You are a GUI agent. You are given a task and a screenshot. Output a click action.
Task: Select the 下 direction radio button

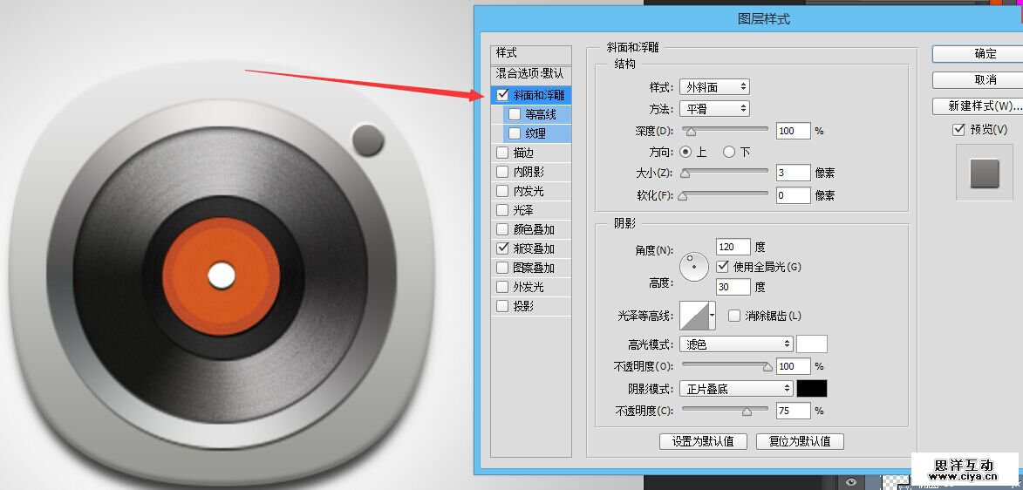[729, 152]
